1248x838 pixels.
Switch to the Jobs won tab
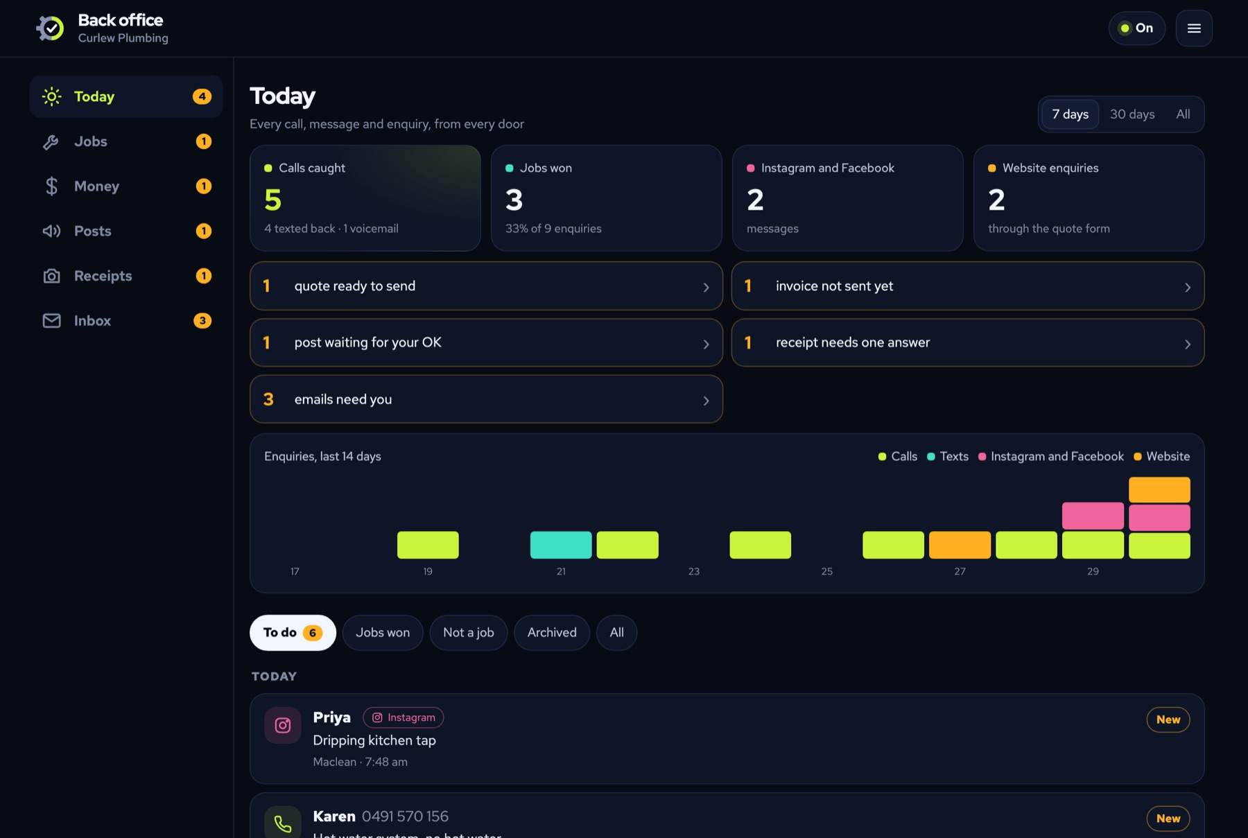pos(383,633)
